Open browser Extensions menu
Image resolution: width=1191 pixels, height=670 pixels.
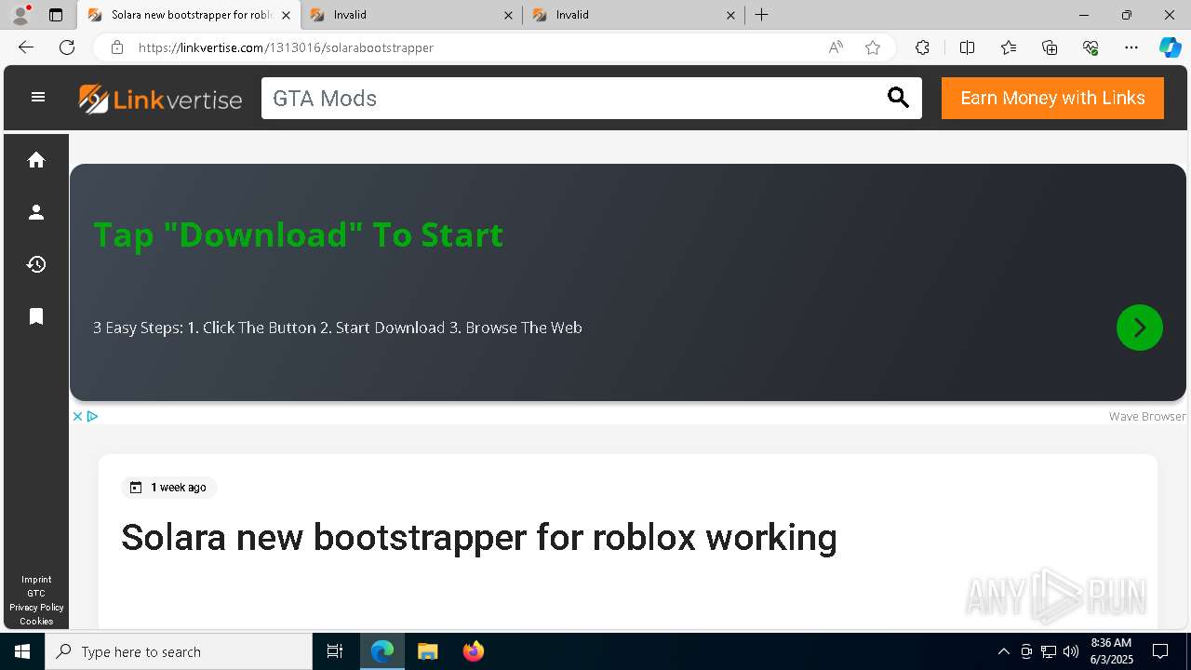pos(922,47)
